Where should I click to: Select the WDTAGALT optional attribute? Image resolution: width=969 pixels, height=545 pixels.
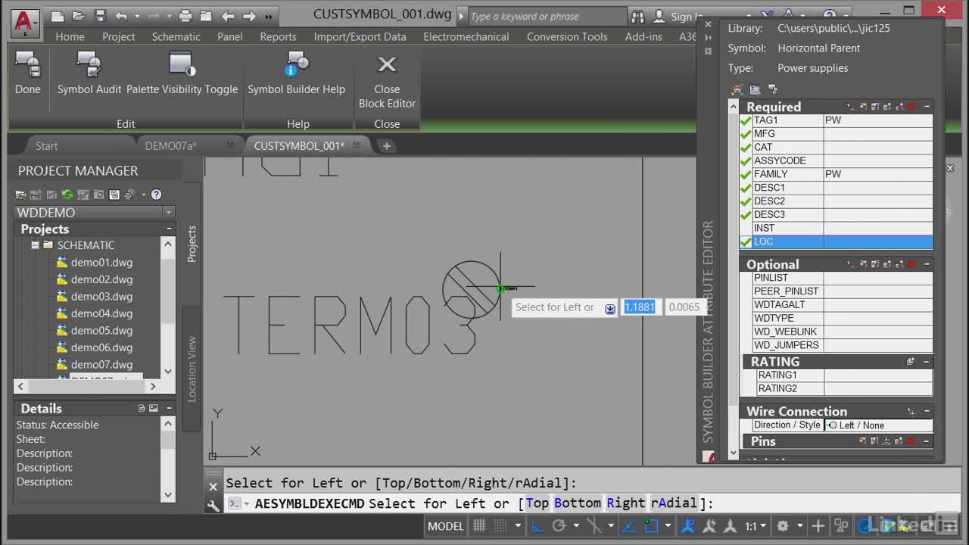(x=843, y=304)
